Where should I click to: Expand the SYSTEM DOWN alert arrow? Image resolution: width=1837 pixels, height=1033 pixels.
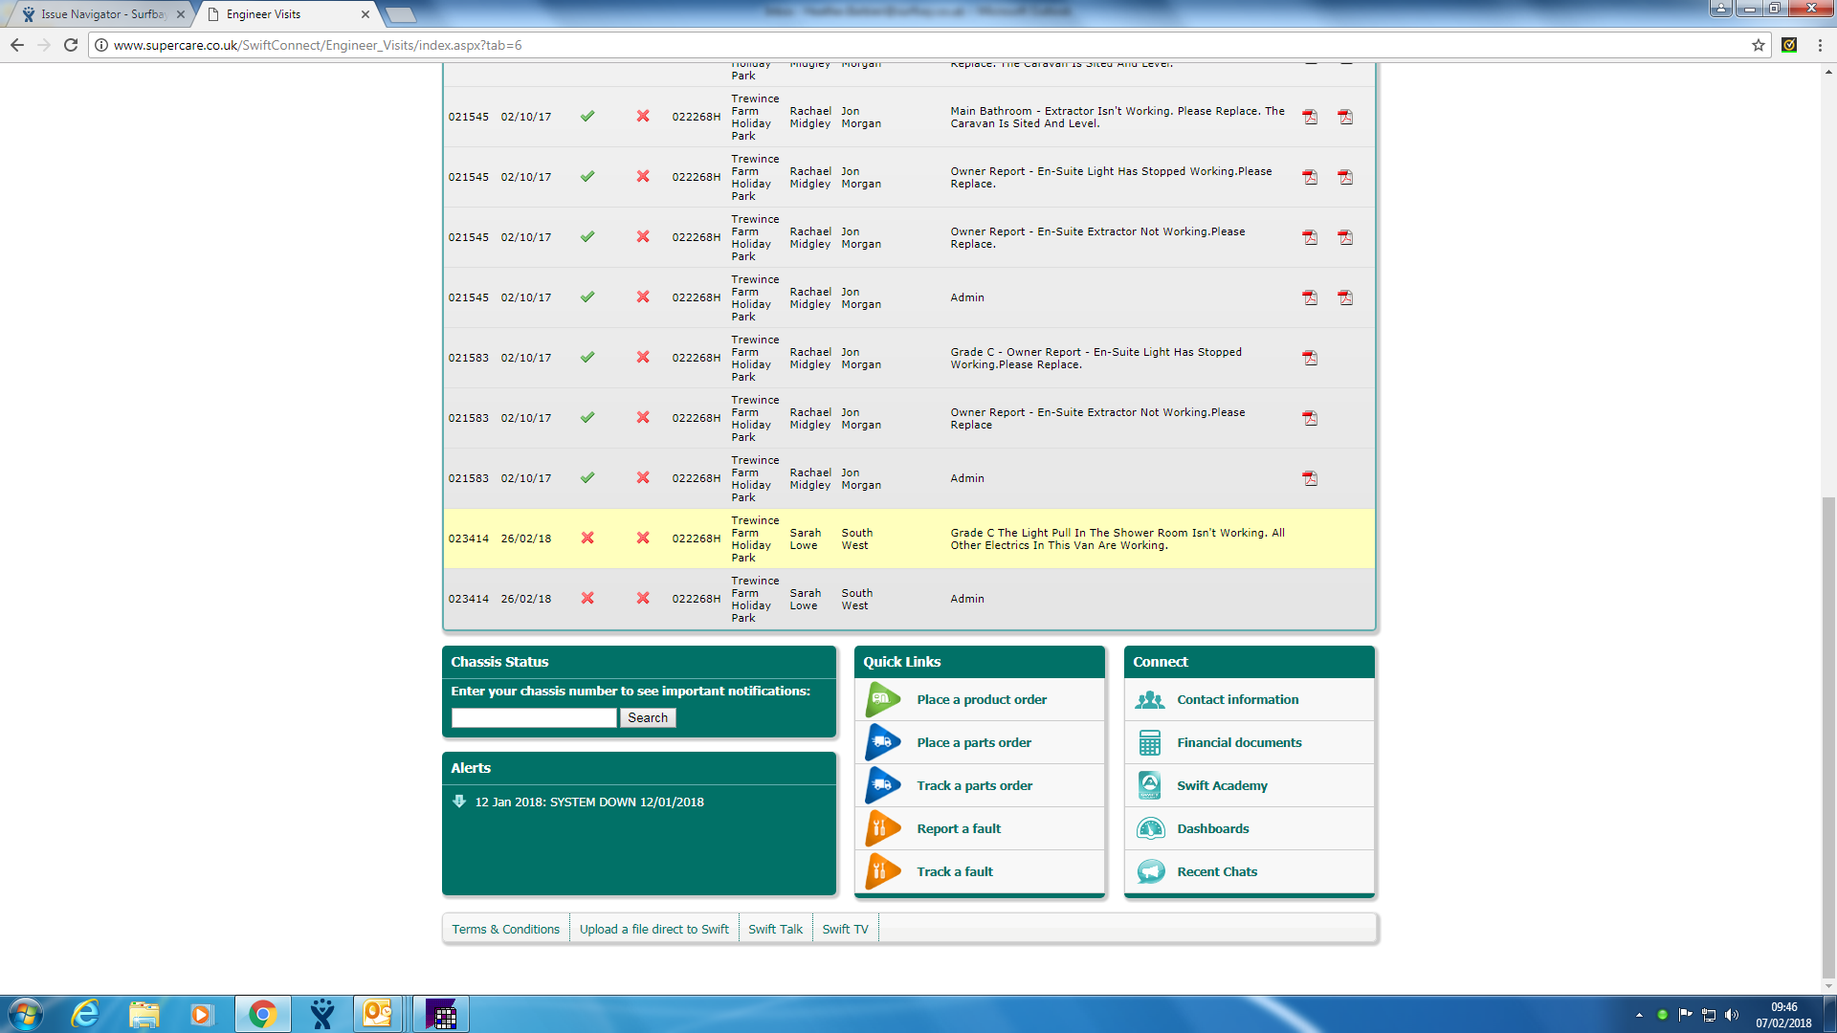coord(459,802)
